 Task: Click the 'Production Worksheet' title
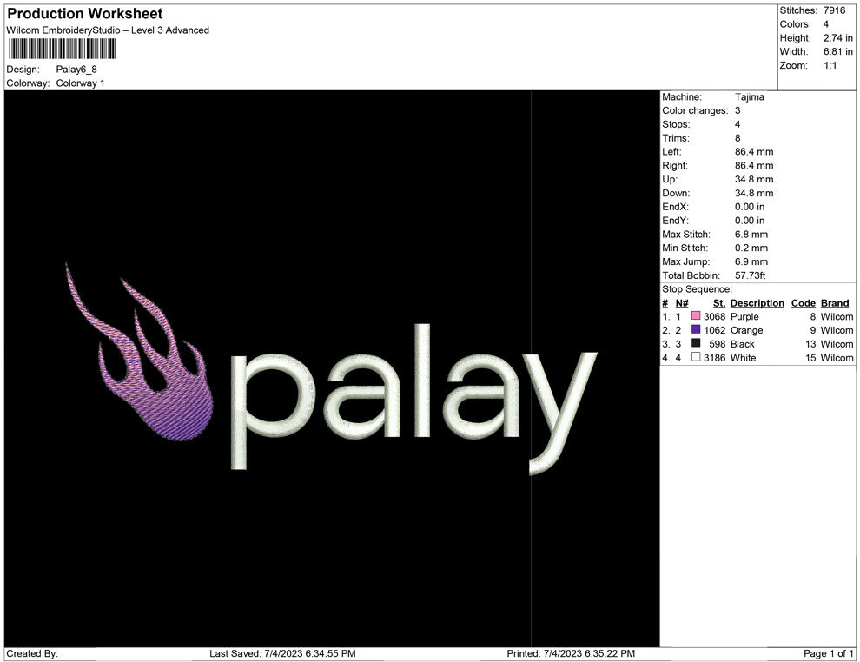(85, 14)
